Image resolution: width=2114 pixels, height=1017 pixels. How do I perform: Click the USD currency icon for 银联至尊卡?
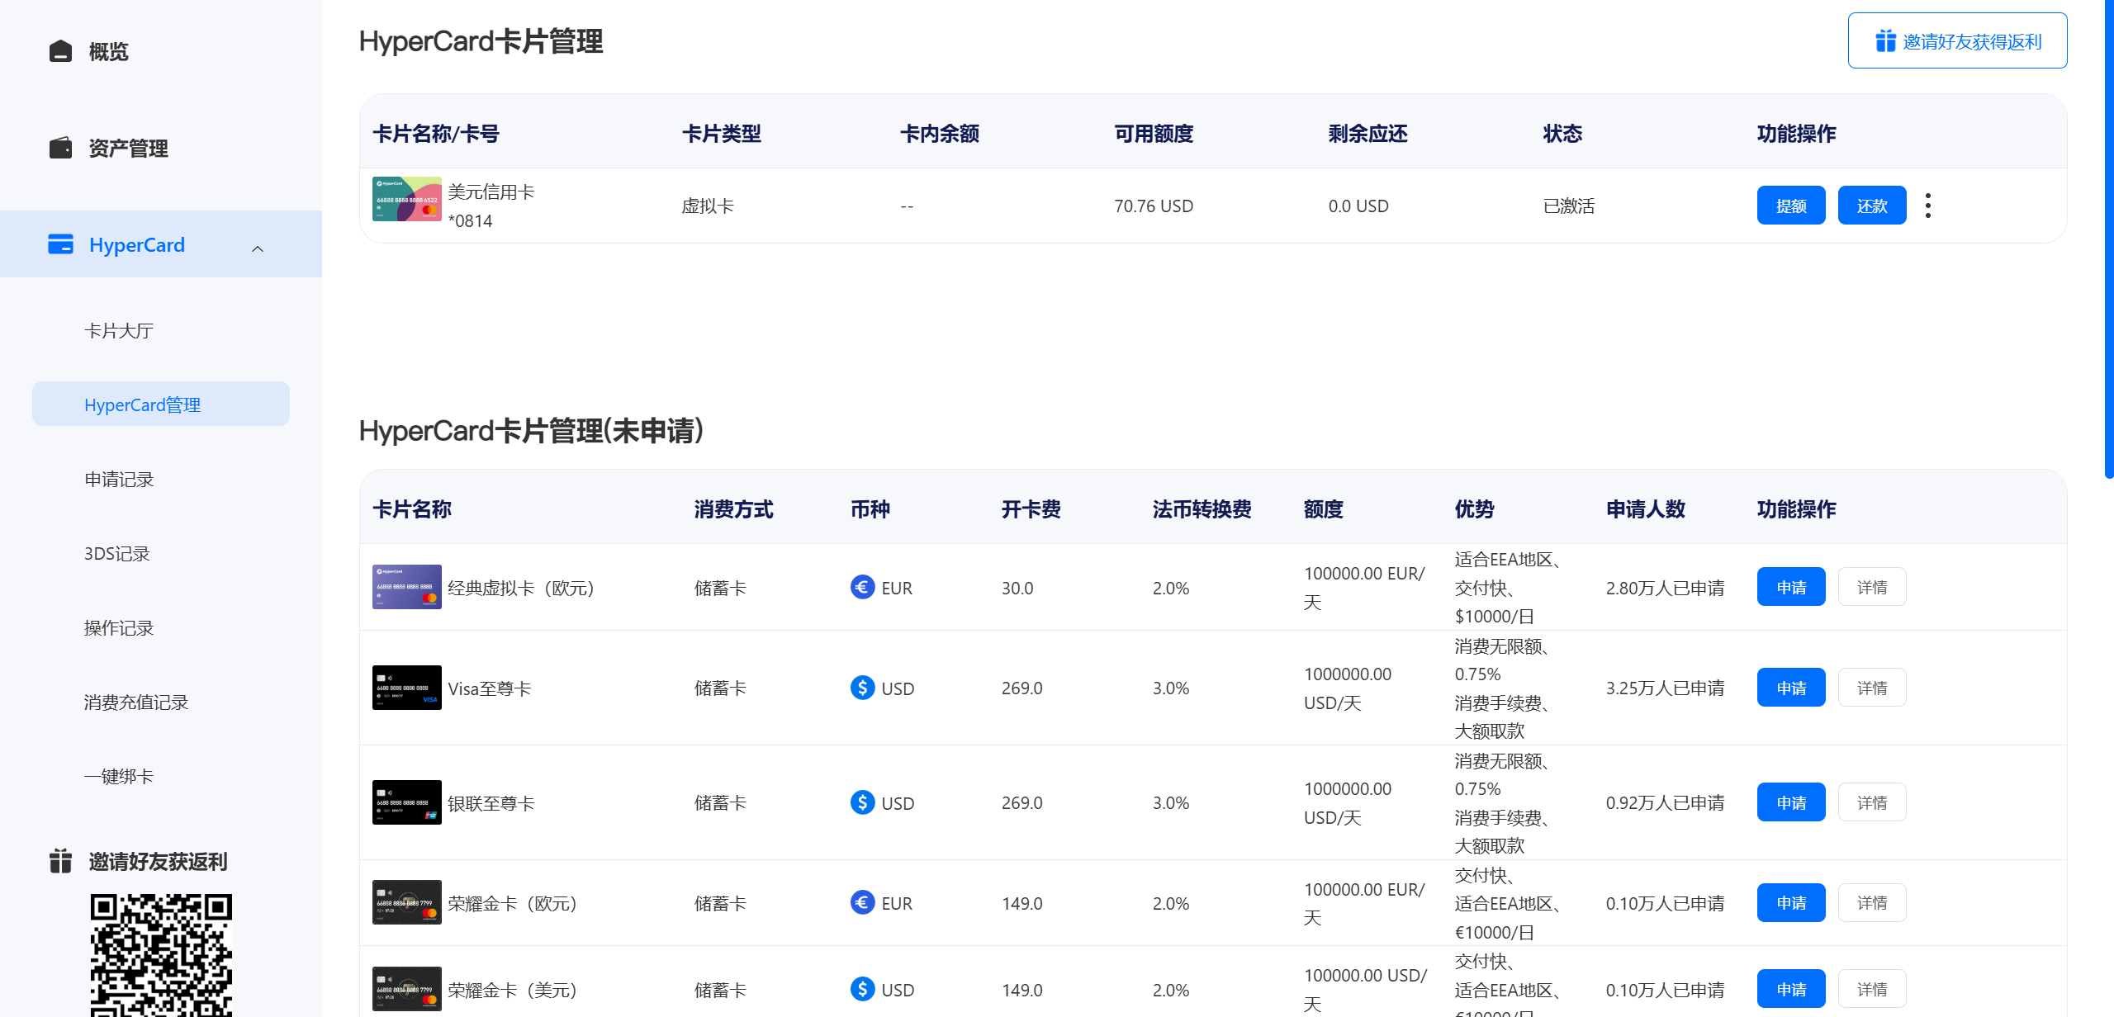click(862, 802)
